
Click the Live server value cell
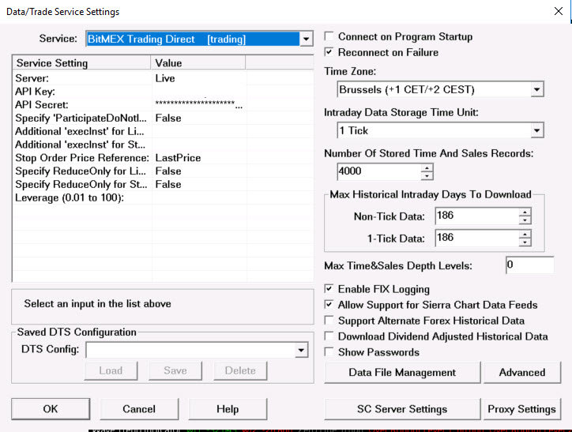click(199, 78)
